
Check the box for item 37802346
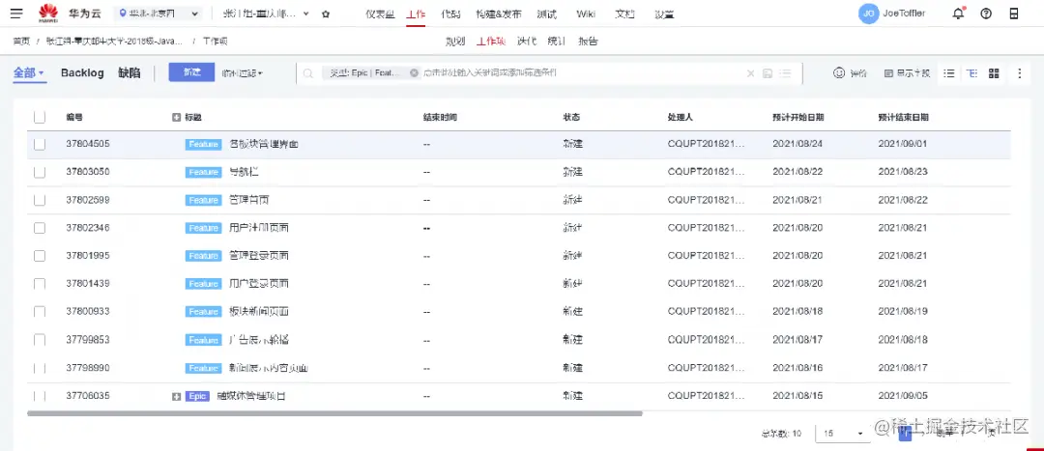(40, 228)
